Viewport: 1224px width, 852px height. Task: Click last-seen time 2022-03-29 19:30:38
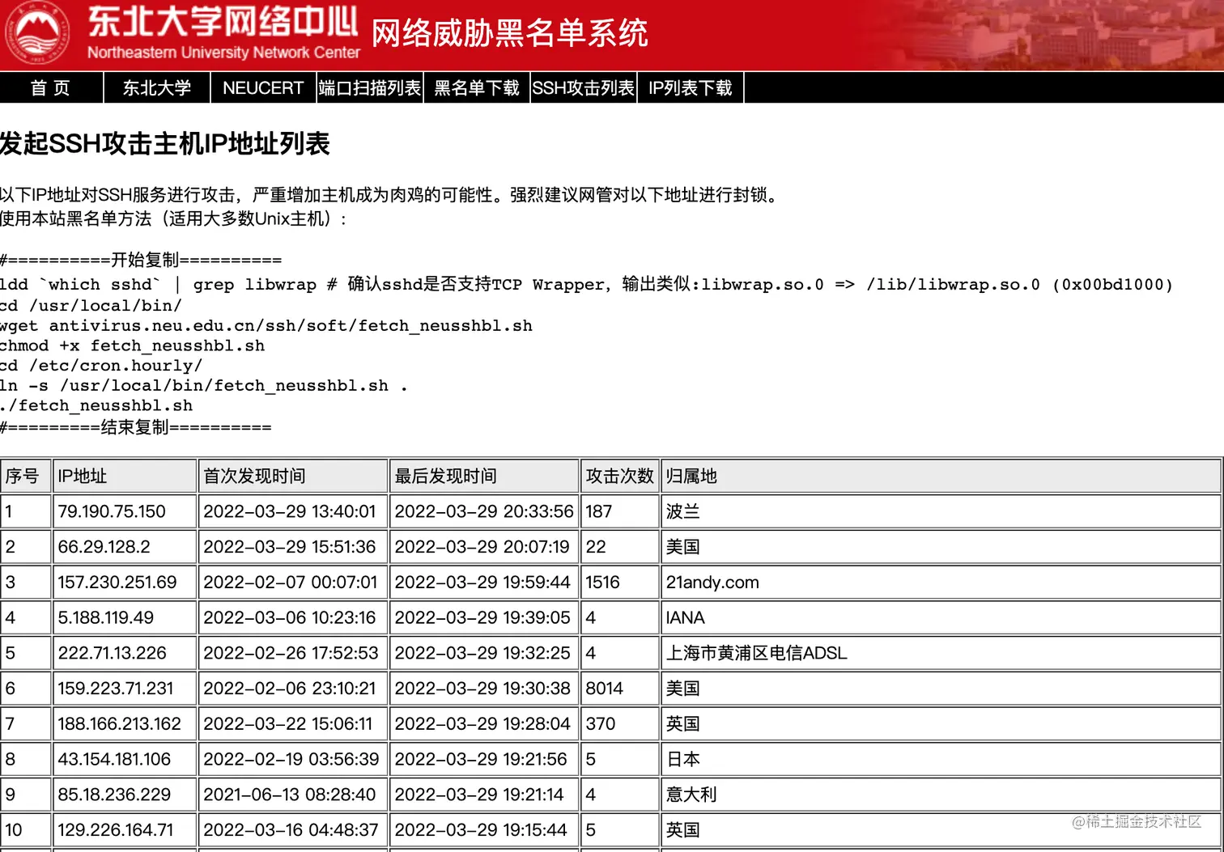pyautogui.click(x=482, y=689)
